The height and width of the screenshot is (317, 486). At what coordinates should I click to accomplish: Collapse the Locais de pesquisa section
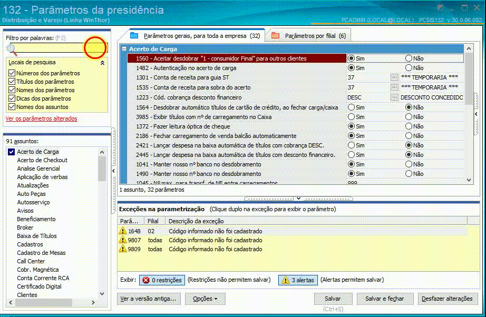(102, 63)
